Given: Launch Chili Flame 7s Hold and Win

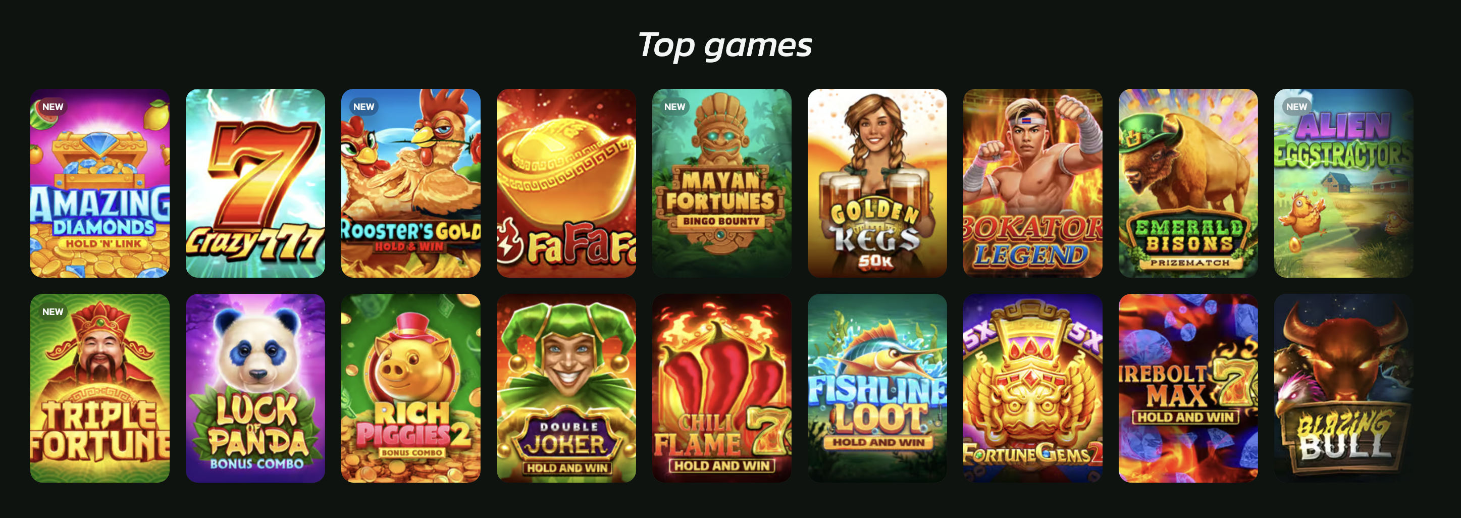Looking at the screenshot, I should pos(721,388).
